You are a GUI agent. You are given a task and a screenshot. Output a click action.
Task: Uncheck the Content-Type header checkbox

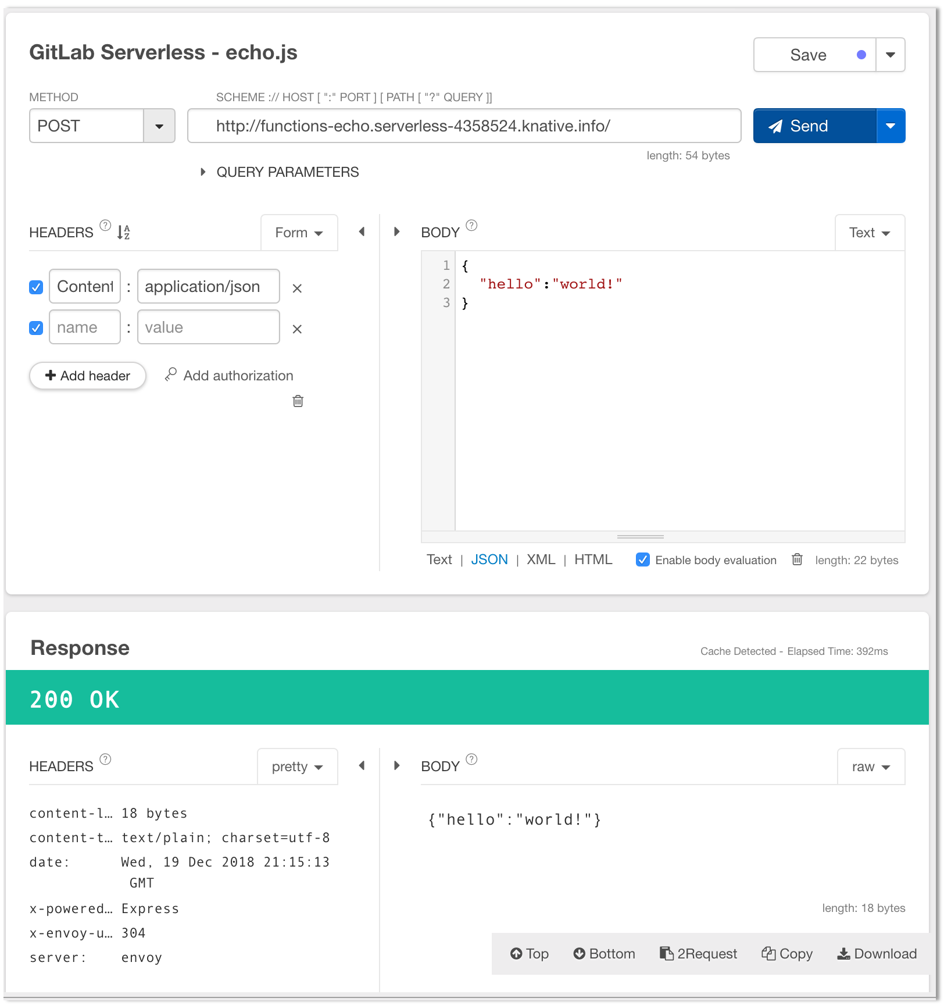tap(35, 287)
